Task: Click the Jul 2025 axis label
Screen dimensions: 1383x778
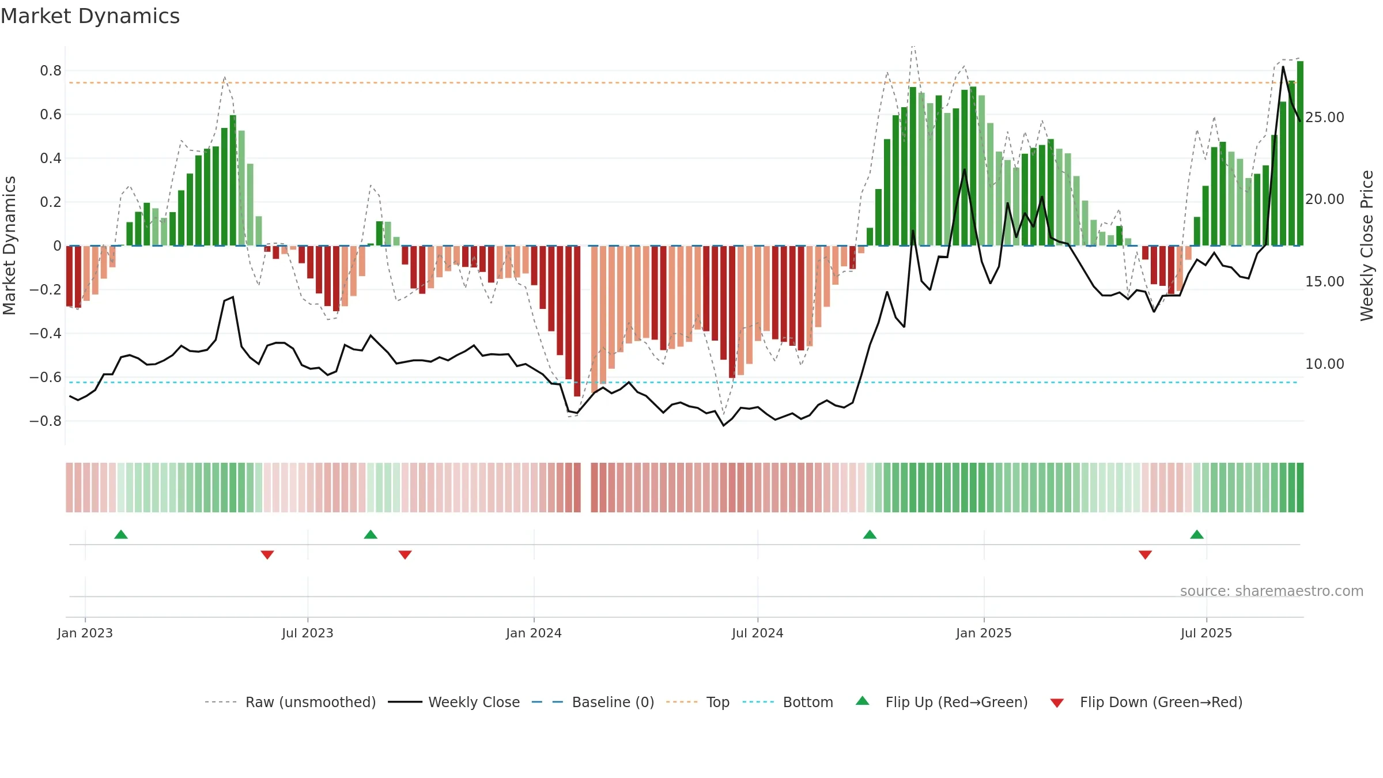Action: coord(1206,633)
